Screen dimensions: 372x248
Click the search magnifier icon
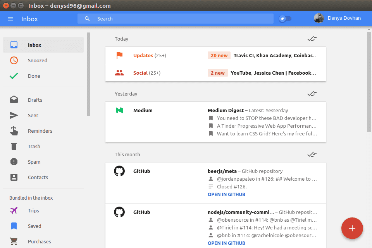(87, 19)
